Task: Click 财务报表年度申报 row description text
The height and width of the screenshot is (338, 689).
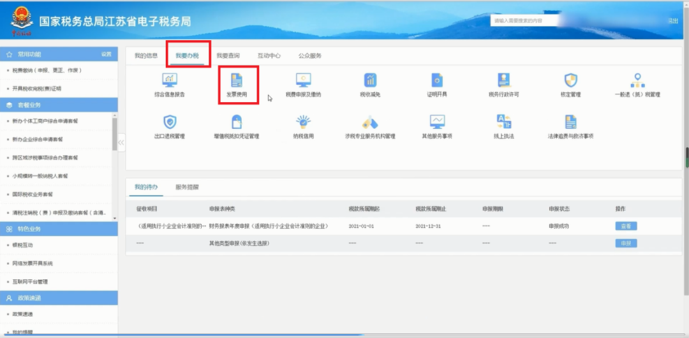Action: [269, 226]
